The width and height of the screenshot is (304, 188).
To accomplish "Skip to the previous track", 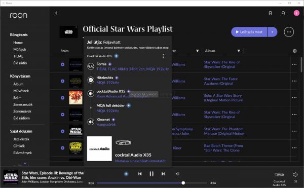I will [x=140, y=174].
